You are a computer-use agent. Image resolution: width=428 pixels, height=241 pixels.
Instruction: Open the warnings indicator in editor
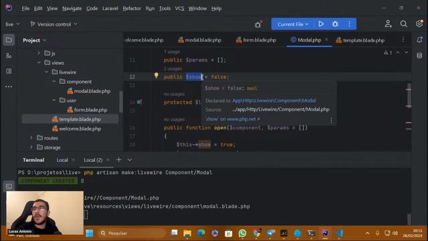(388, 52)
